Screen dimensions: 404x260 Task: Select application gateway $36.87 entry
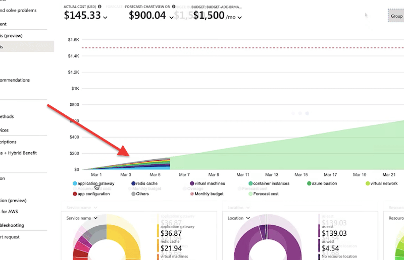(x=177, y=231)
